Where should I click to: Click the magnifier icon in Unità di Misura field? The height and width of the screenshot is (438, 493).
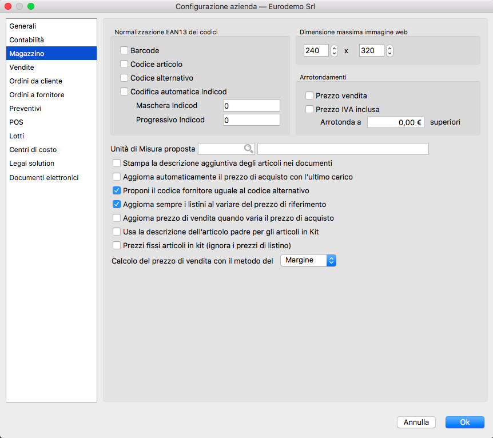pyautogui.click(x=248, y=149)
